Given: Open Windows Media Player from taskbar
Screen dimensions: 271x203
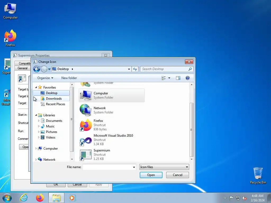Looking at the screenshot, I should point(72,198).
